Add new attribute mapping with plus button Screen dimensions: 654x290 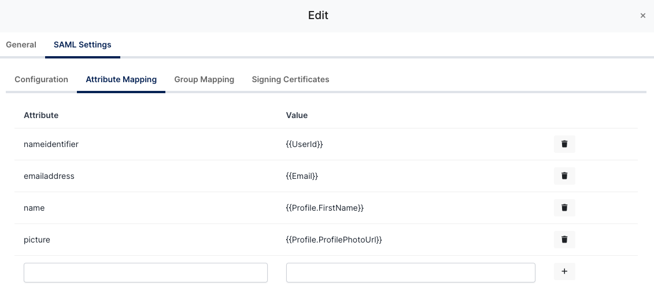(x=564, y=271)
